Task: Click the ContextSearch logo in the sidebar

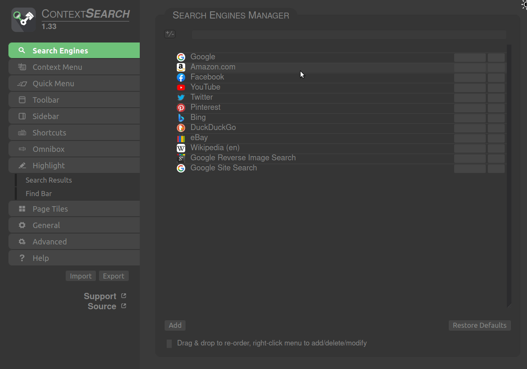Action: pyautogui.click(x=23, y=19)
